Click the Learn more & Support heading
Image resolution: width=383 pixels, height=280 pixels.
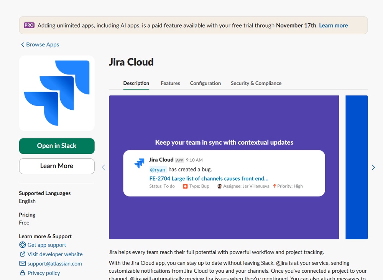pos(45,236)
